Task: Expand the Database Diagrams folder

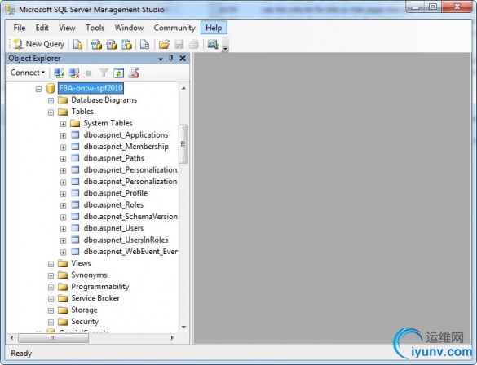Action: click(x=51, y=100)
